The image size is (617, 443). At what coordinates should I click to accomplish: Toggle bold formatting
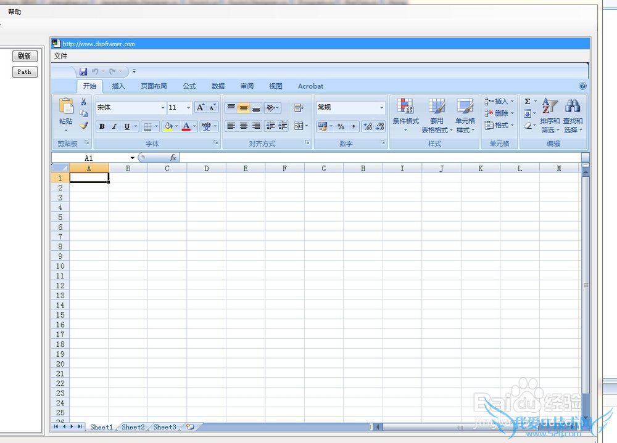[x=102, y=126]
